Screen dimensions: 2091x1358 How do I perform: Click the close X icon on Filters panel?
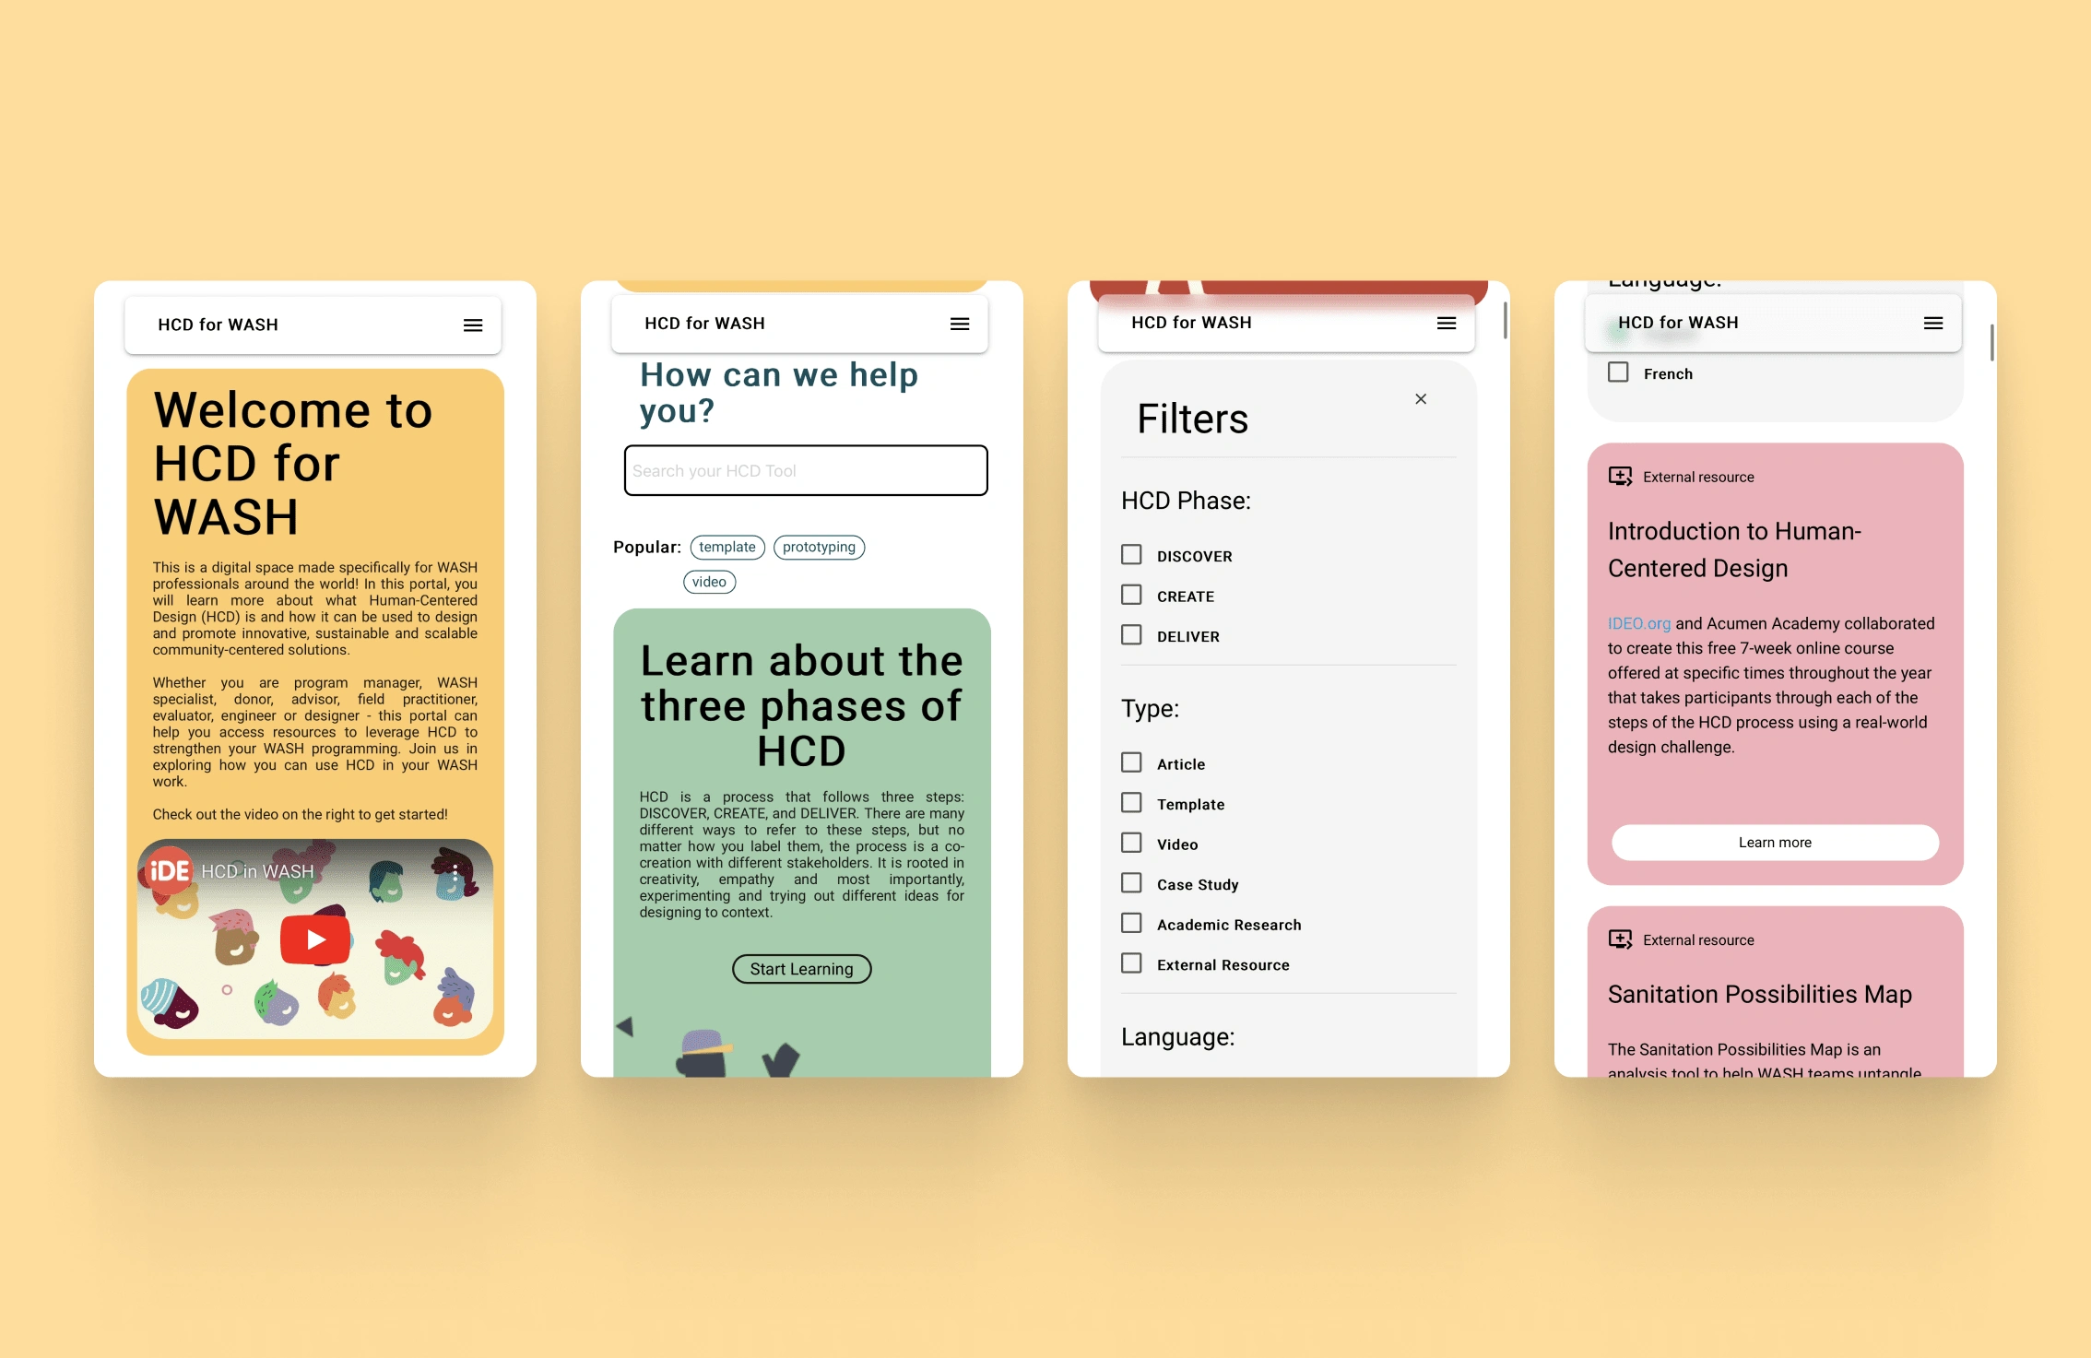[1421, 399]
